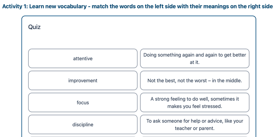Choose the meaning about feeling stressed
This screenshot has height=137, width=277.
pyautogui.click(x=194, y=102)
